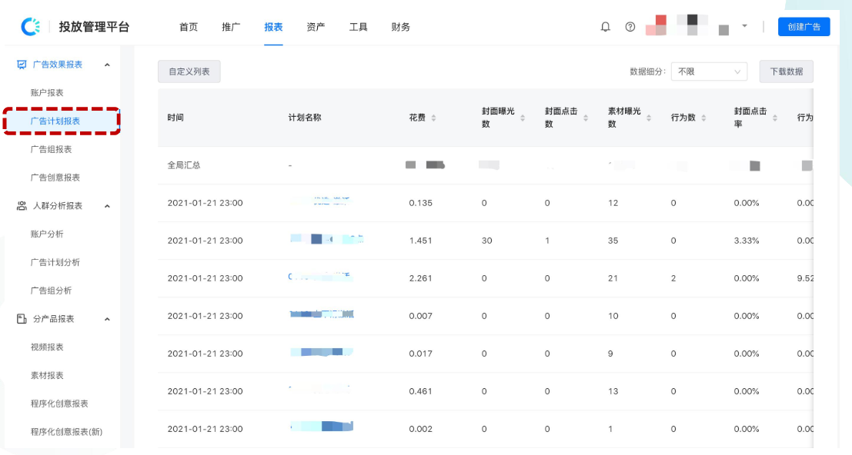This screenshot has height=455, width=852.
Task: Open 自定义列表 settings
Action: [x=189, y=71]
